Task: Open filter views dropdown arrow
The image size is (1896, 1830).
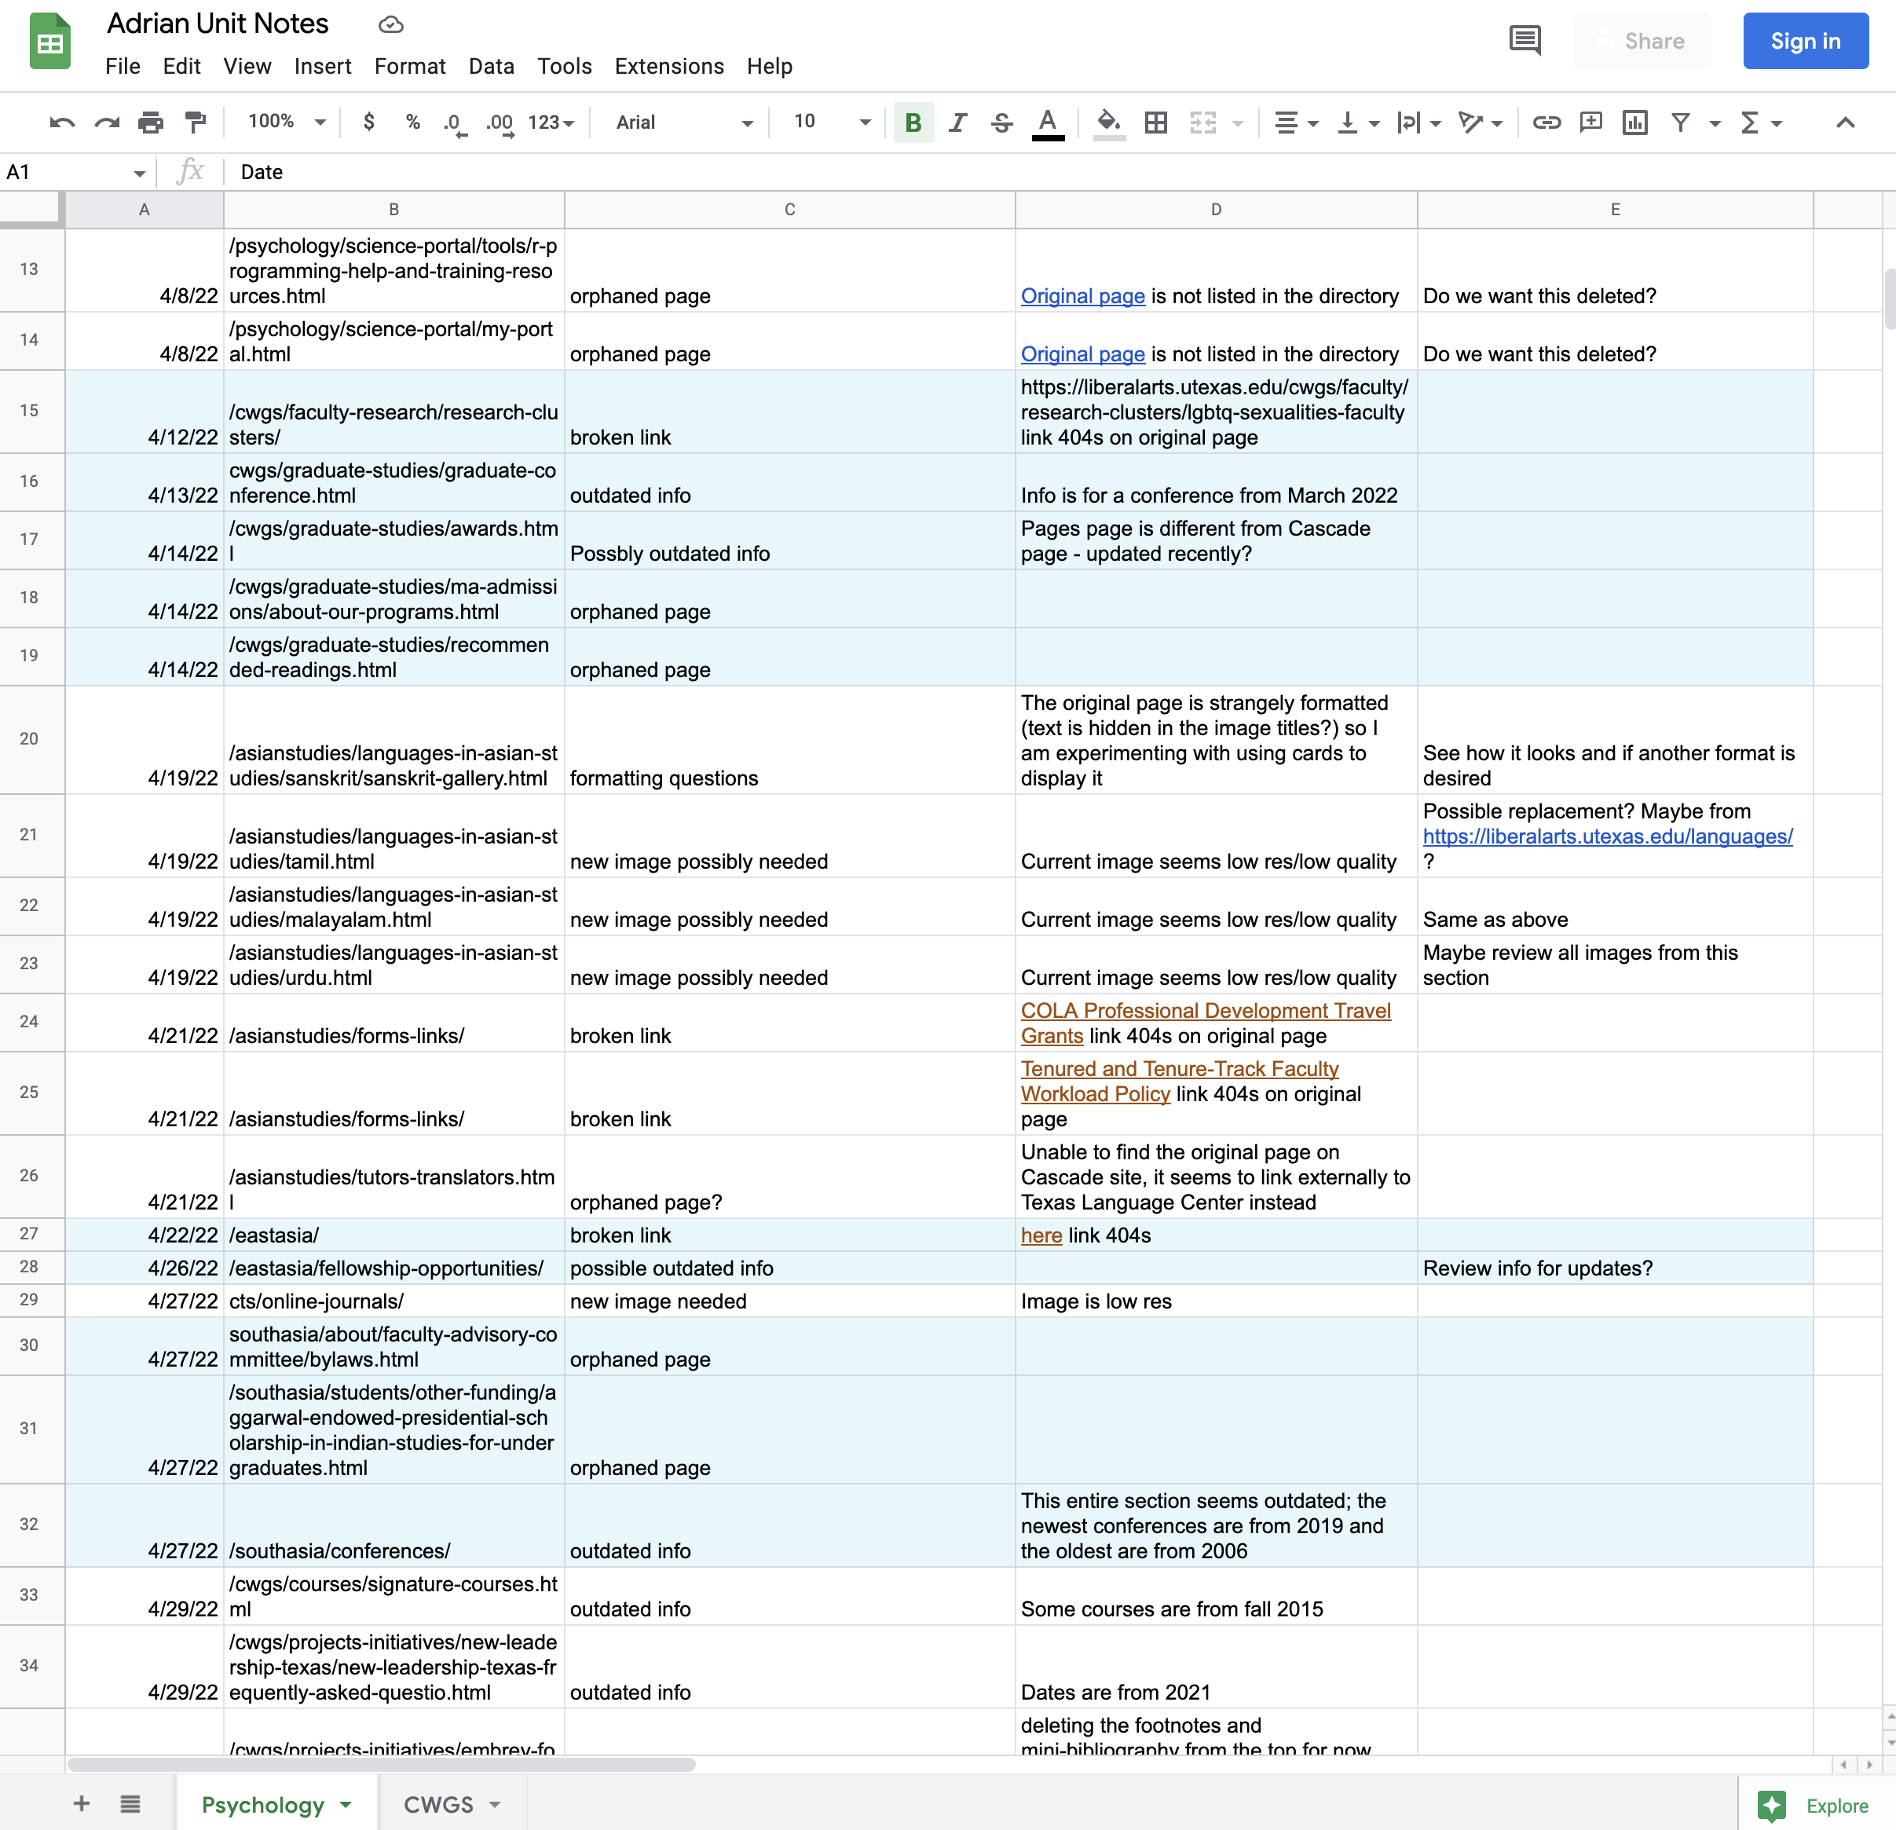Action: pyautogui.click(x=1715, y=124)
